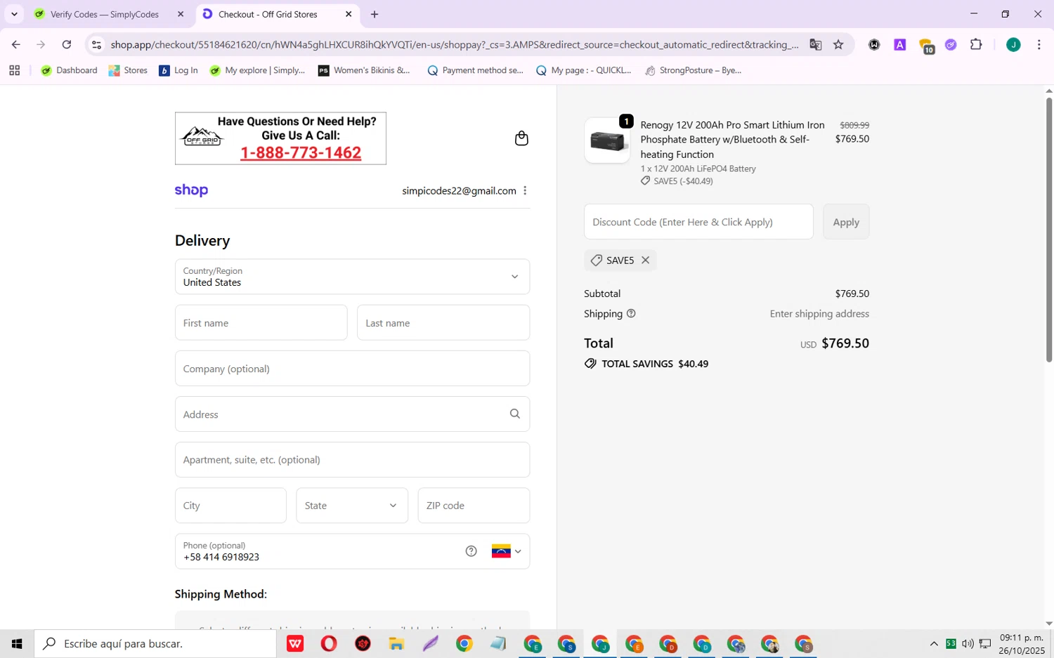1054x658 pixels.
Task: Open the My page : - QUICKL... bookmark
Action: pos(583,70)
